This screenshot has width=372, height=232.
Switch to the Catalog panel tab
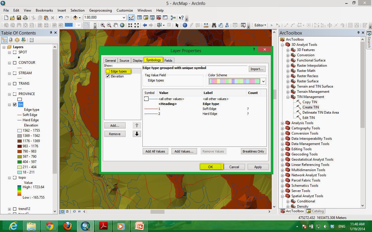[x=315, y=211]
